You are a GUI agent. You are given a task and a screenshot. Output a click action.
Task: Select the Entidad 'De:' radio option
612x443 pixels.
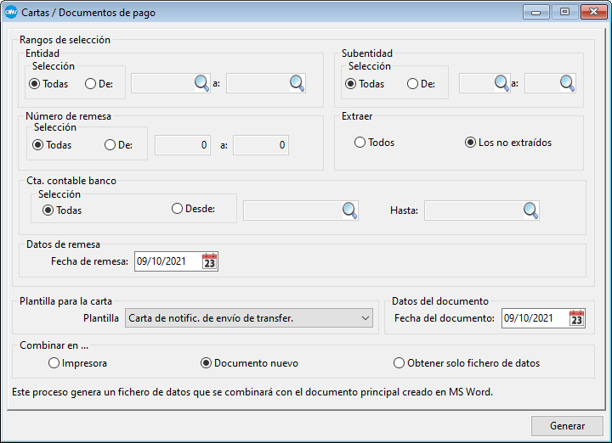(x=91, y=84)
